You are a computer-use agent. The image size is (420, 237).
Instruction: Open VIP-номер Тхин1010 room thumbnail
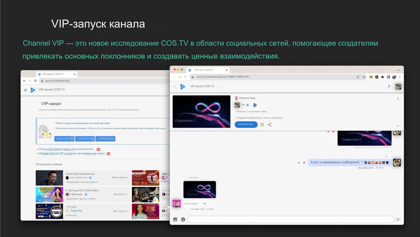click(x=49, y=211)
